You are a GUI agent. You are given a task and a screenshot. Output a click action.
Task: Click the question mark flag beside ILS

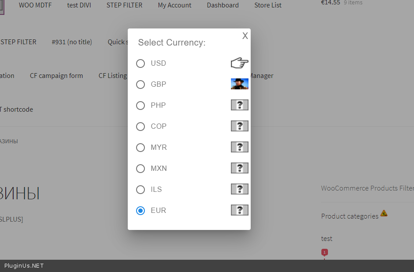[239, 189]
